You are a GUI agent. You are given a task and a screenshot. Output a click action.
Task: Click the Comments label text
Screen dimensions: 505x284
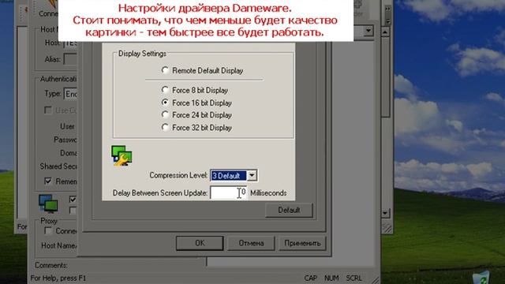coord(51,265)
